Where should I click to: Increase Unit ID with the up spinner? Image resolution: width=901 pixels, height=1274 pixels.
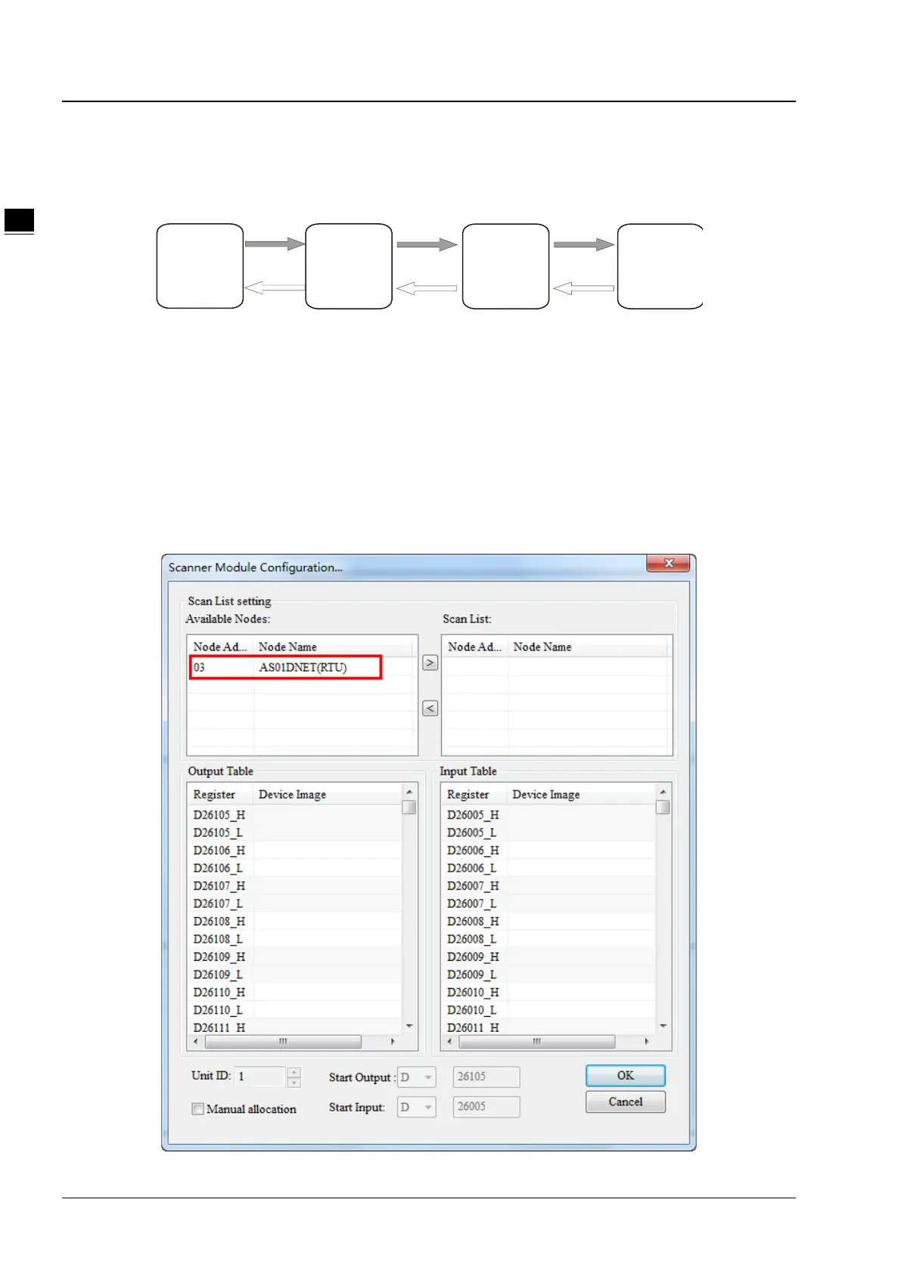click(294, 1071)
